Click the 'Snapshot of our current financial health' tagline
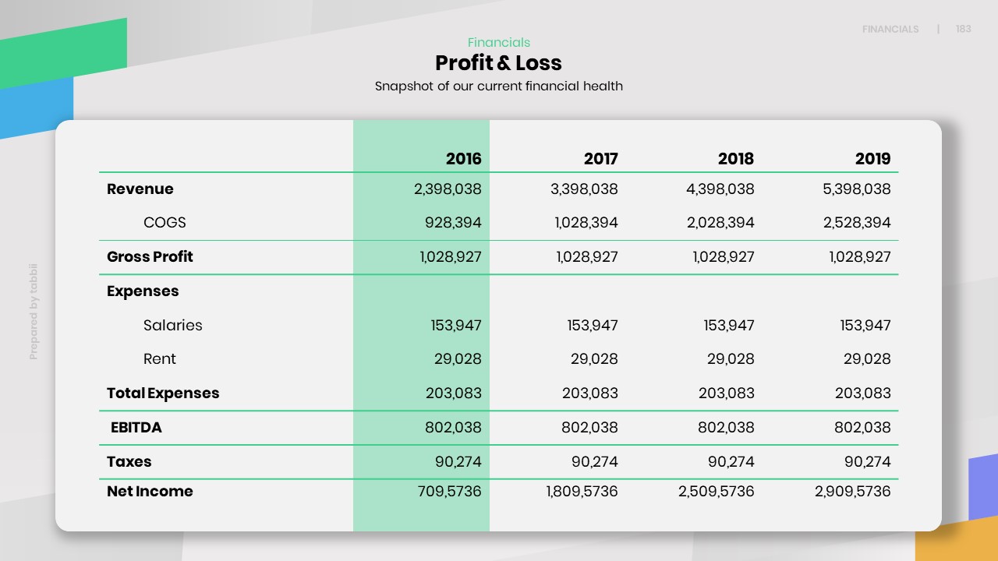998x561 pixels. pyautogui.click(x=498, y=86)
